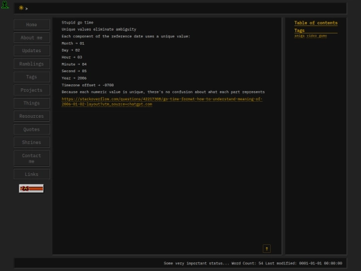Click the scroll-to-top arrow button
361x271 pixels.
point(267,249)
